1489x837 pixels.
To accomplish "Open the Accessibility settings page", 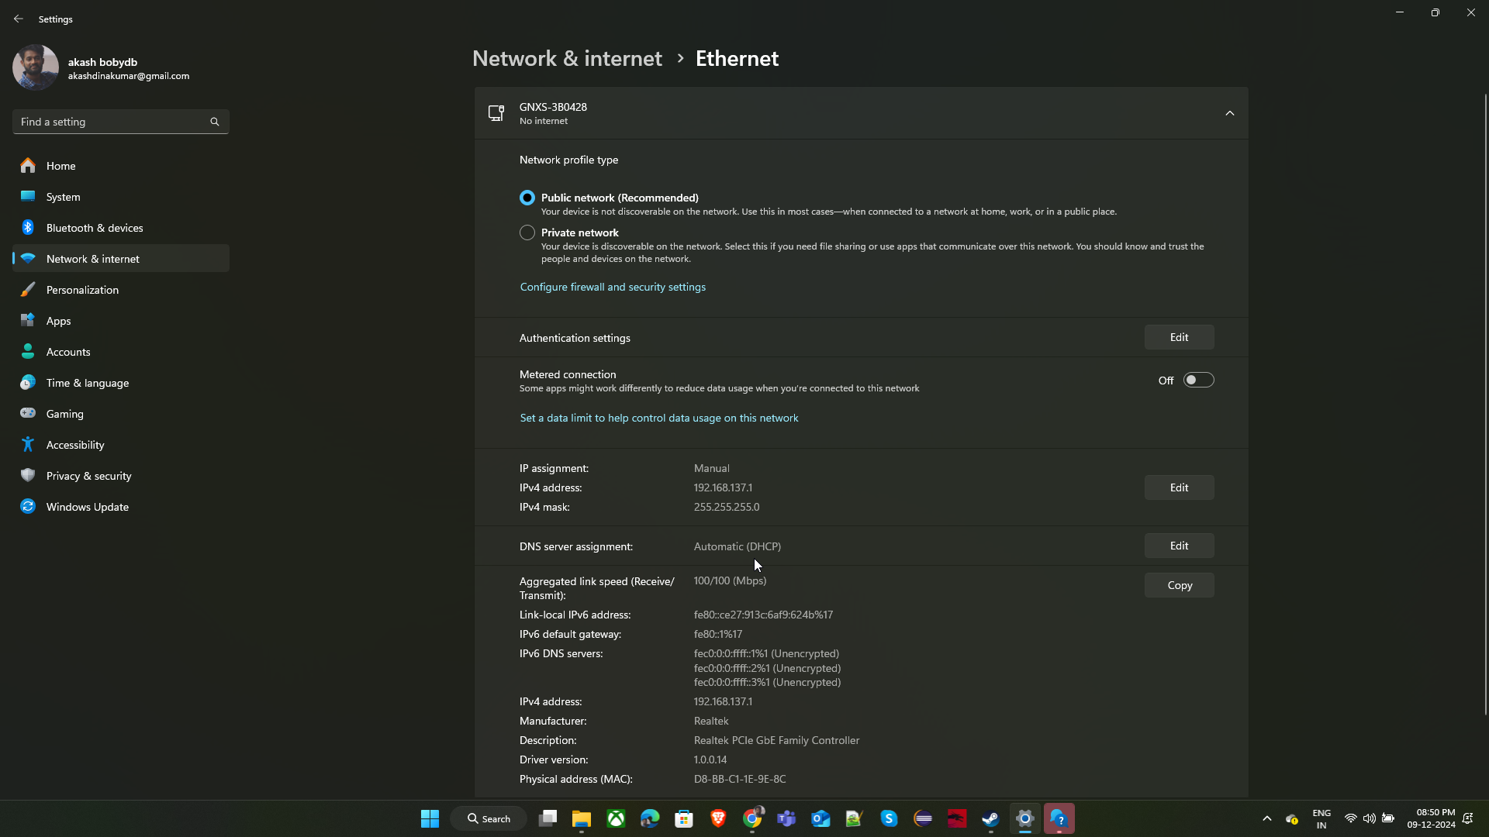I will tap(75, 445).
